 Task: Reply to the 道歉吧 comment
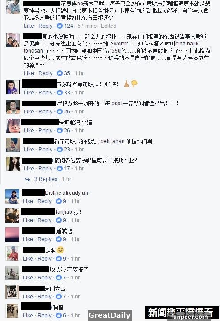coord(45,239)
